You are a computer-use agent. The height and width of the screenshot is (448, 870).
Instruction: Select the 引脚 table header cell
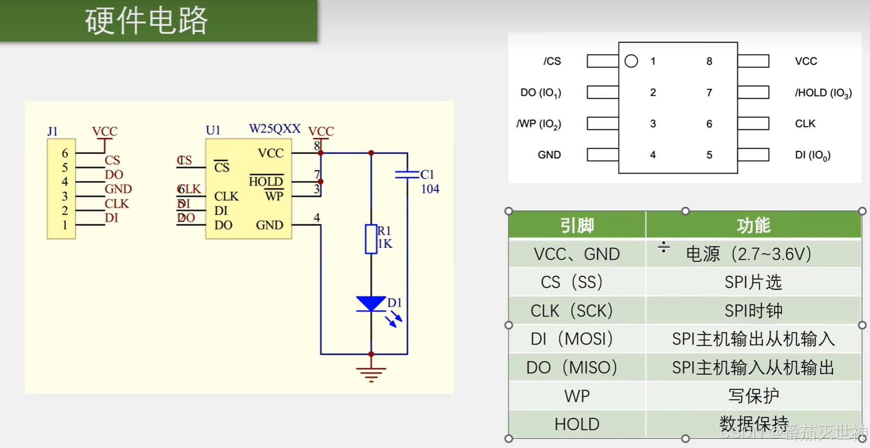coord(577,225)
